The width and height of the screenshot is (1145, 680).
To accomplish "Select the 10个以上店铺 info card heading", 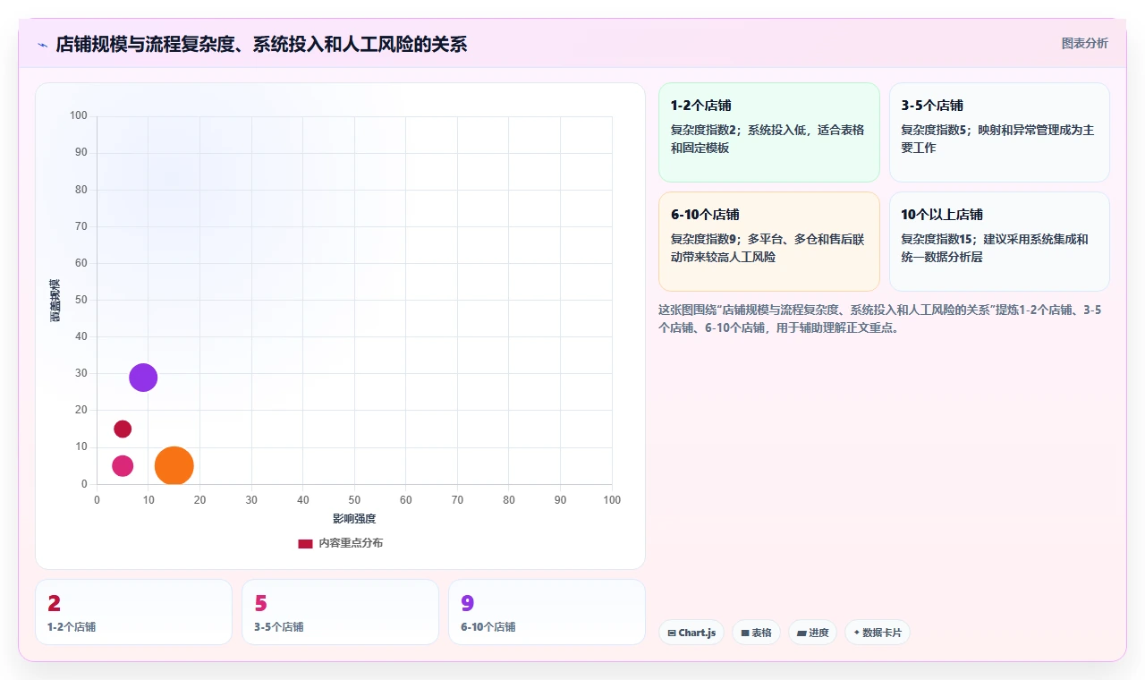I will point(942,215).
